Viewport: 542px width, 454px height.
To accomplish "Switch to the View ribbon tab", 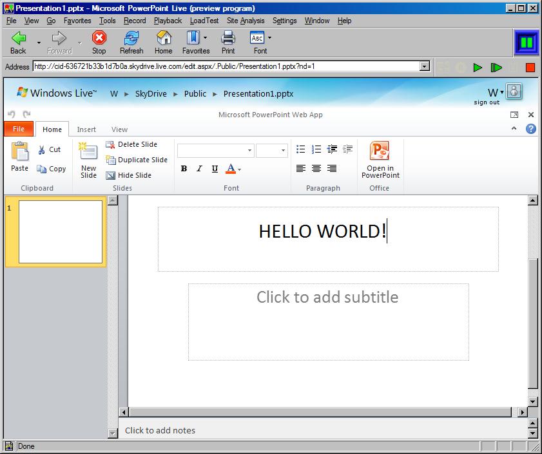I will [x=120, y=129].
